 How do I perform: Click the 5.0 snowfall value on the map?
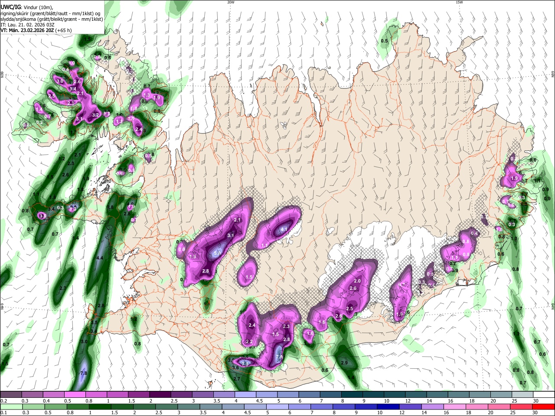(218, 253)
